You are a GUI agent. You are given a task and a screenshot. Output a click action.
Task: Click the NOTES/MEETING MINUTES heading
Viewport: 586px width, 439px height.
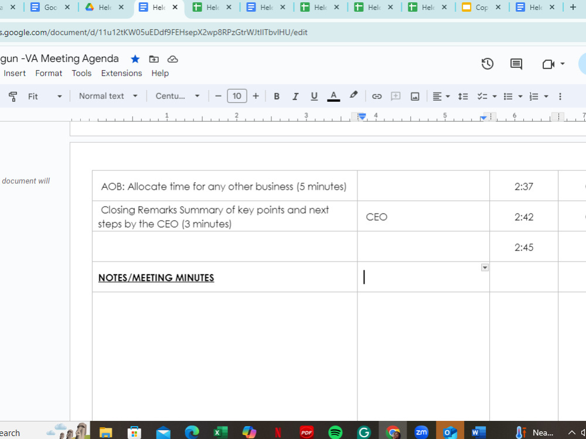click(x=156, y=277)
